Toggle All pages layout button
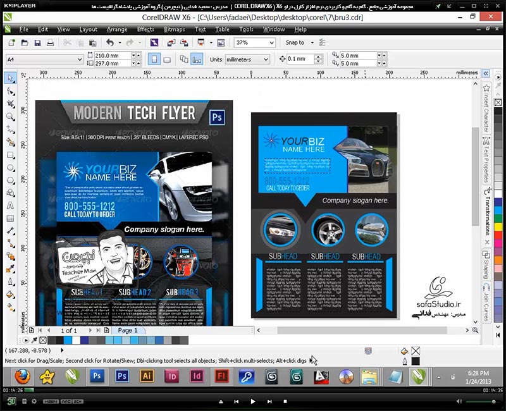The image size is (506, 411). (184, 59)
